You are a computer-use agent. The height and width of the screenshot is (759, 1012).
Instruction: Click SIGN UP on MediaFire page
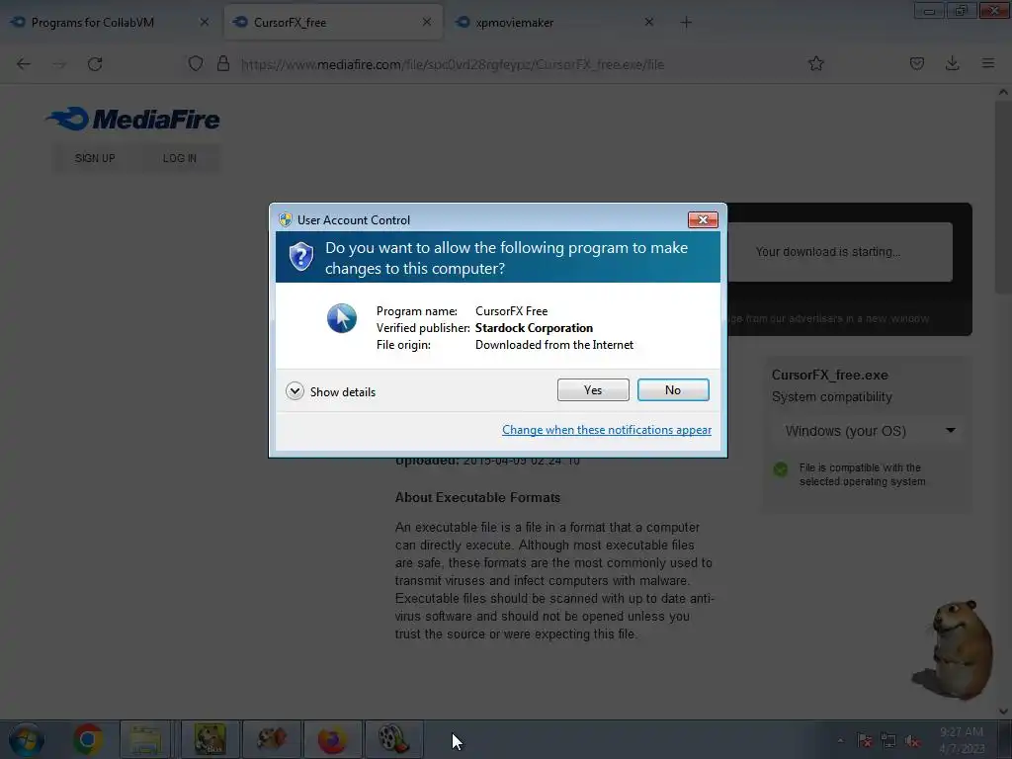(x=95, y=158)
